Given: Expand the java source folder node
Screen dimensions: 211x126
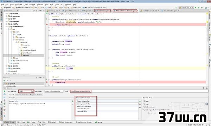Looking at the screenshot, I should pos(14,34).
